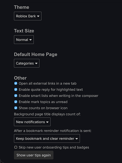Open the Categories home page dropdown

point(27,63)
